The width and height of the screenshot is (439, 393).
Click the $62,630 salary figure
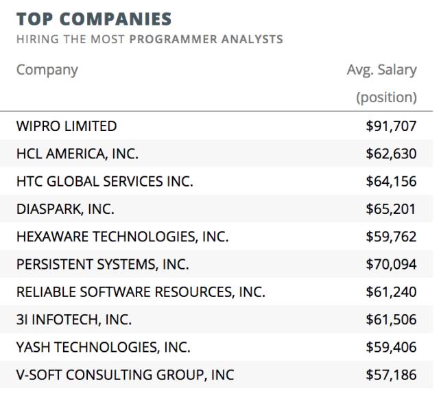pos(391,154)
